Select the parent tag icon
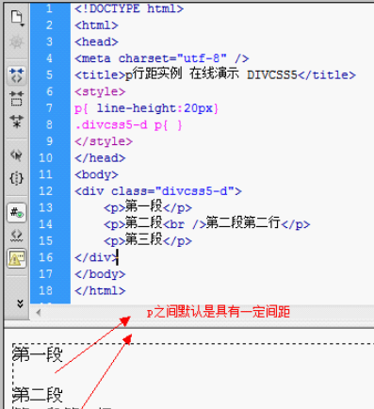 [17, 155]
